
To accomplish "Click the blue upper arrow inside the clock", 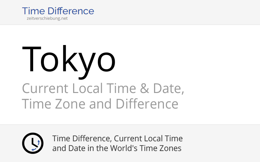I will click(x=38, y=142).
